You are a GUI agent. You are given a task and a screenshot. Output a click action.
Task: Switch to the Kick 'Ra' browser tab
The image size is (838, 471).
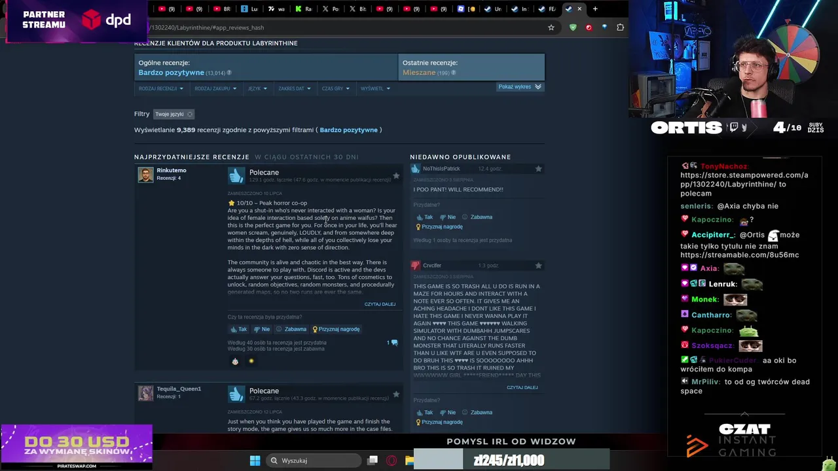click(304, 9)
